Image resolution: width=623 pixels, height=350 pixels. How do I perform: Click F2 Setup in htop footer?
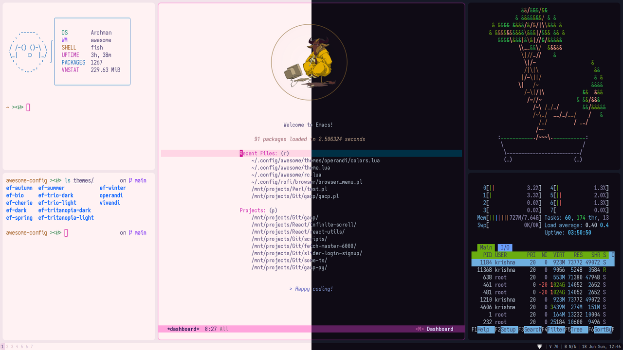coord(506,330)
